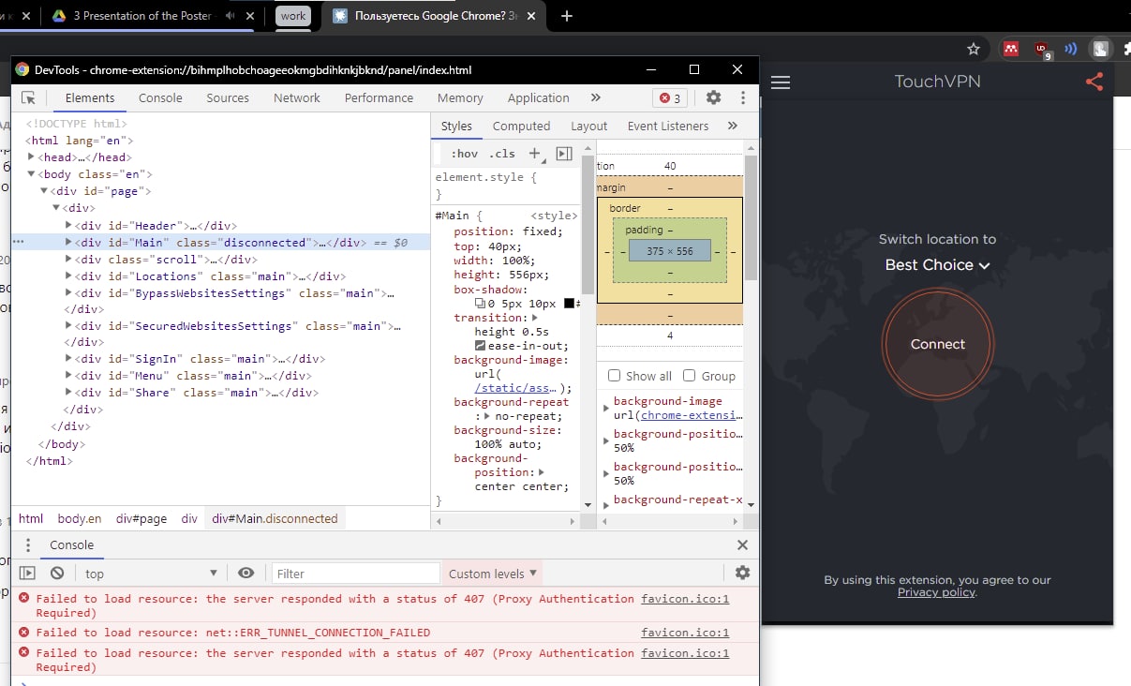Viewport: 1131px width, 686px height.
Task: Expand the div id="Menu" node
Action: coord(68,376)
